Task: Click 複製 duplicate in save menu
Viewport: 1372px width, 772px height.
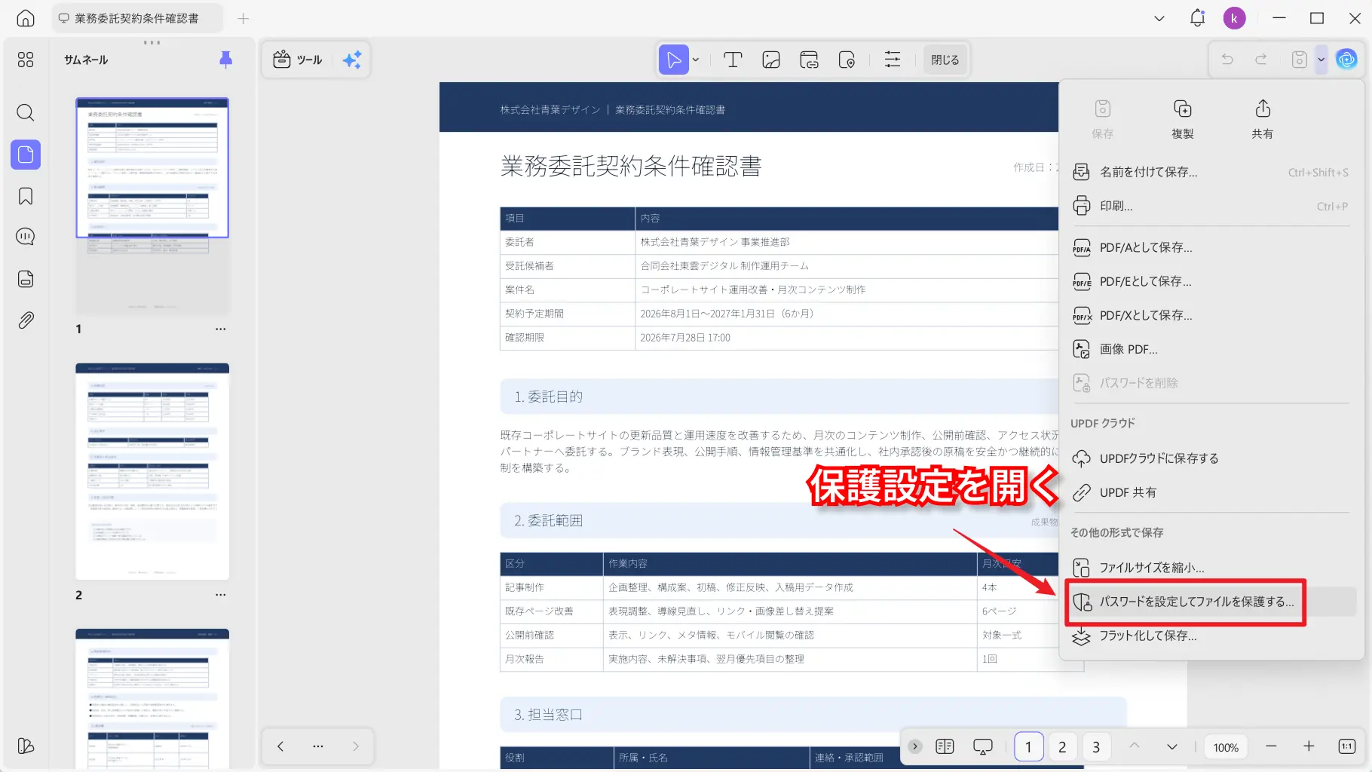Action: tap(1182, 119)
